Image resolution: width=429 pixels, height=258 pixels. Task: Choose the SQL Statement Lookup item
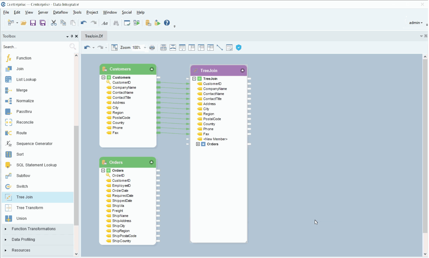[36, 165]
